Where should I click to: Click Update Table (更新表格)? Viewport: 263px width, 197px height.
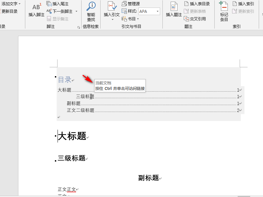click(195, 11)
